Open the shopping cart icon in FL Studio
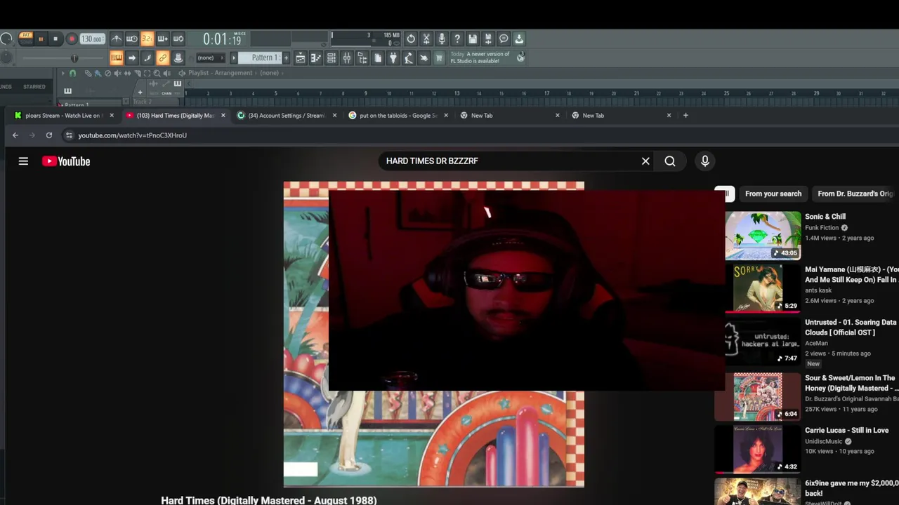This screenshot has height=505, width=899. (x=440, y=58)
